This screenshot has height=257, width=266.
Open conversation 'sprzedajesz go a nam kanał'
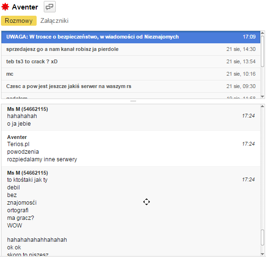point(131,49)
